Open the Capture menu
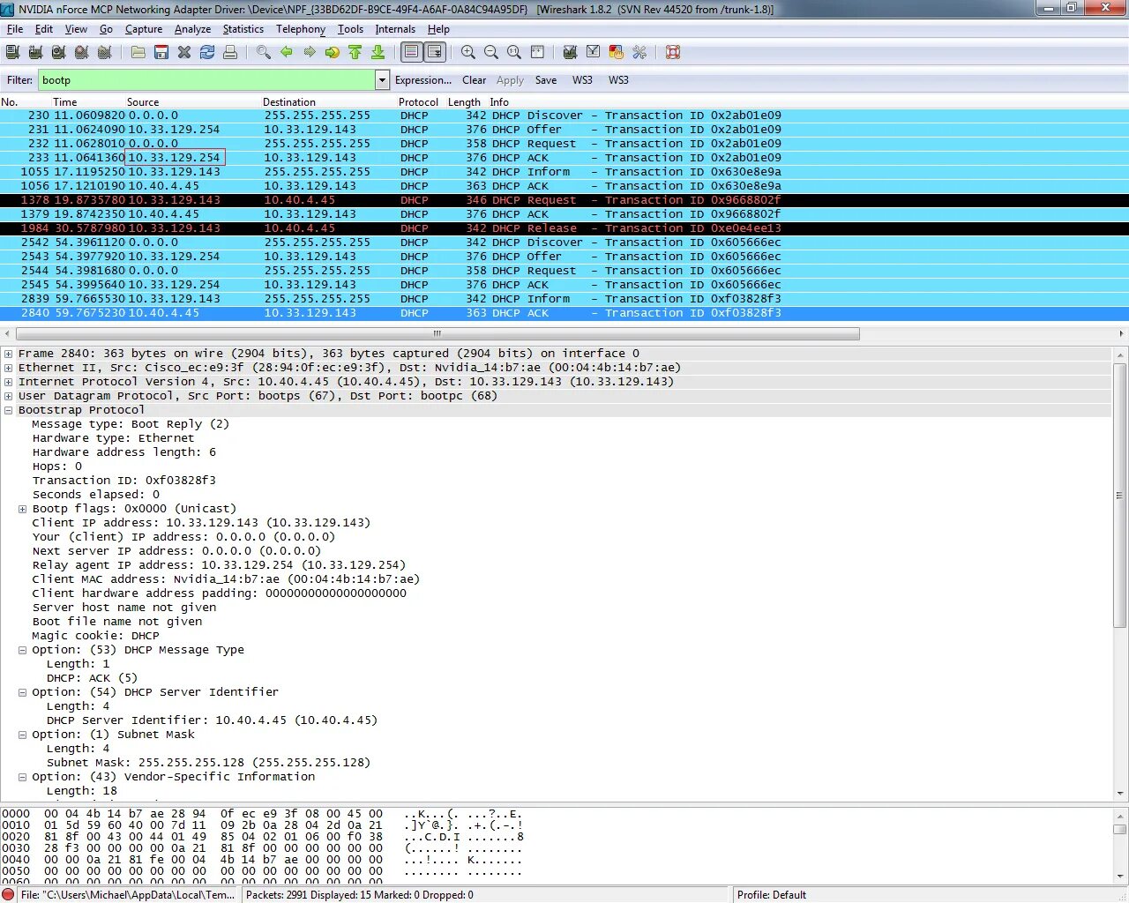1129x903 pixels. coord(144,29)
